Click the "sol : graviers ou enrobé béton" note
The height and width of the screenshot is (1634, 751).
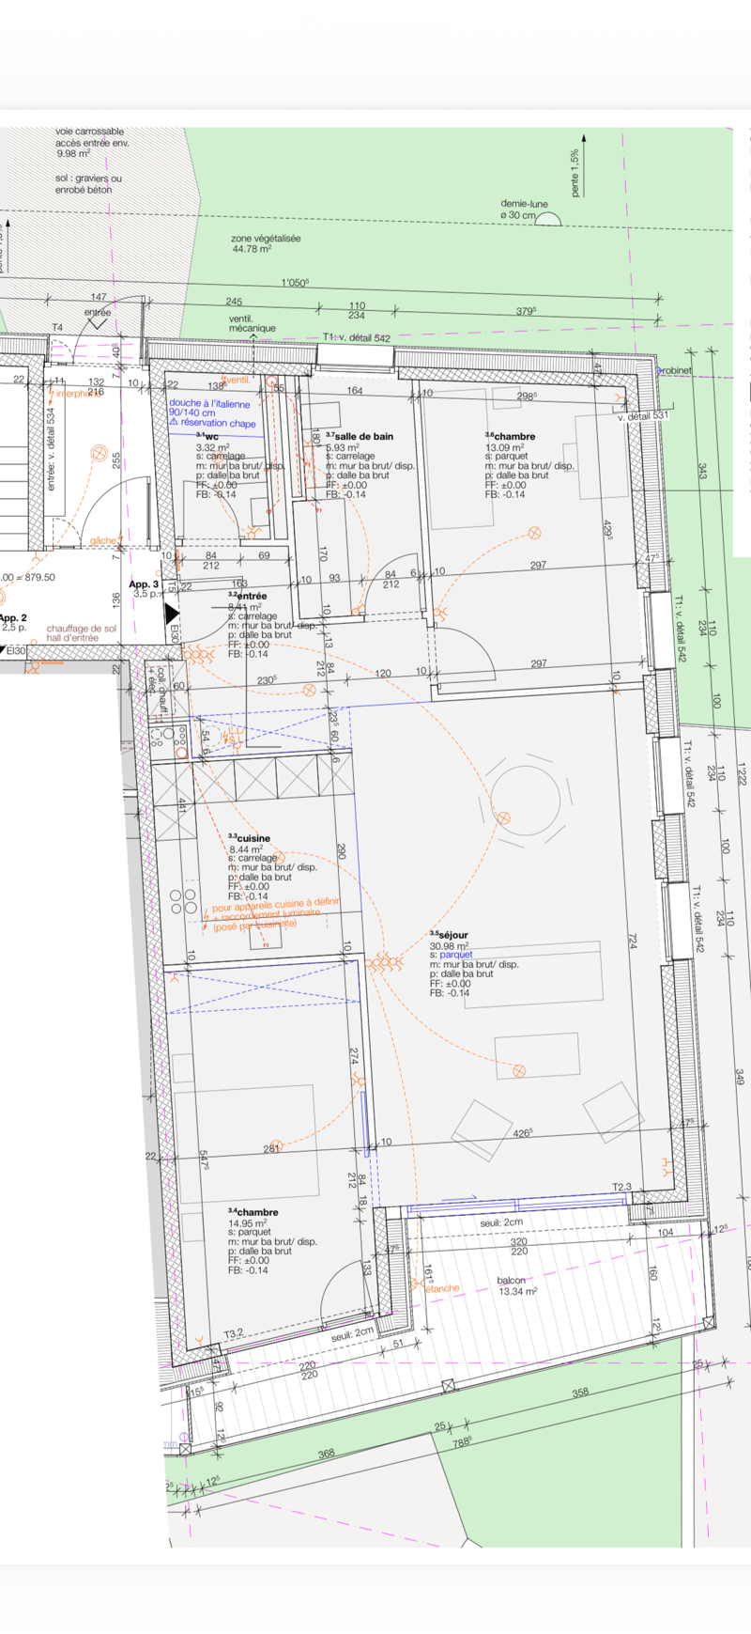tap(88, 183)
